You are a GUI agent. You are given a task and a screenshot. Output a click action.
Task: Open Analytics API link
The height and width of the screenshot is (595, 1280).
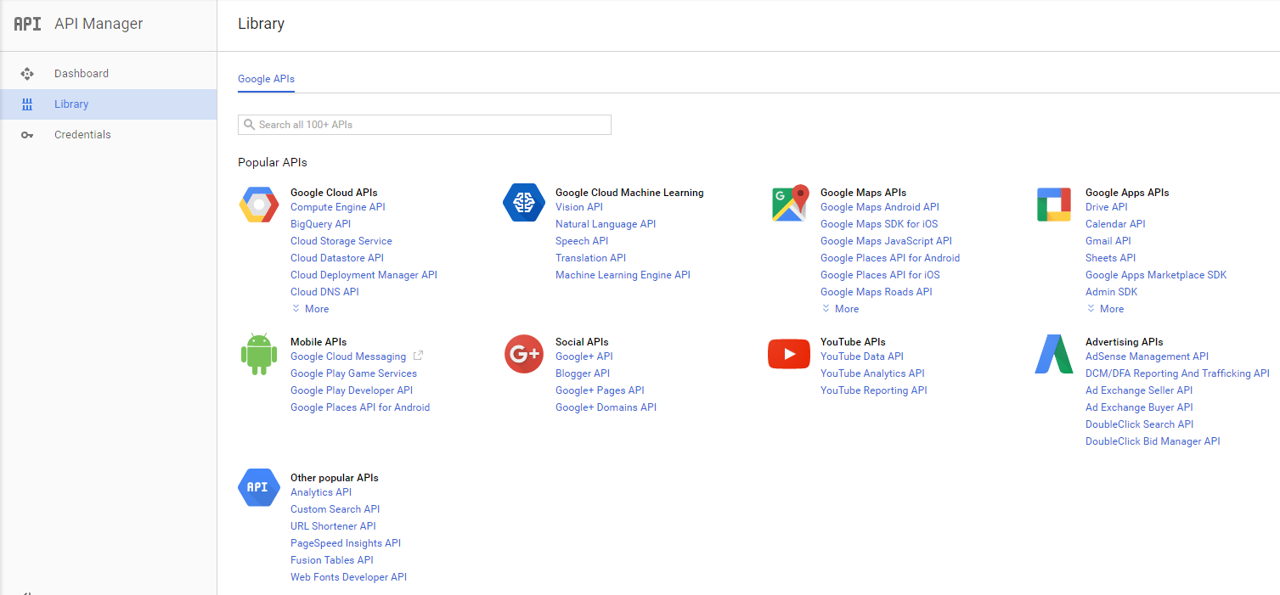point(321,492)
